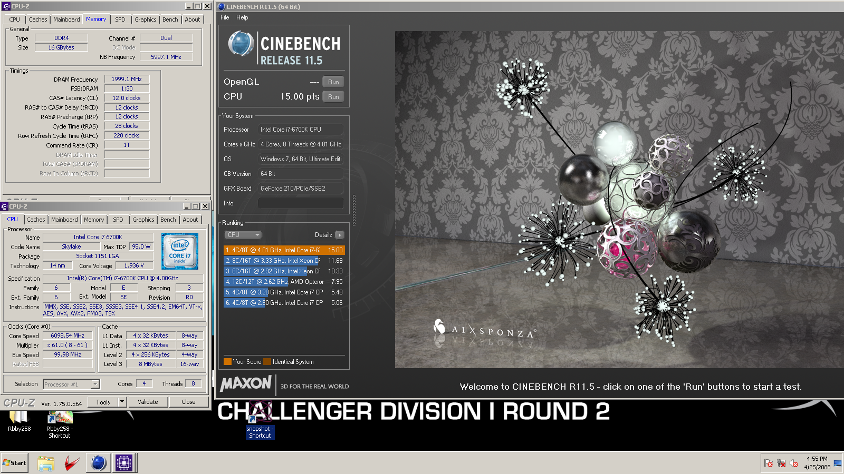The height and width of the screenshot is (474, 844).
Task: Open the Caches tab in the lower CPU-Z window
Action: [x=36, y=220]
